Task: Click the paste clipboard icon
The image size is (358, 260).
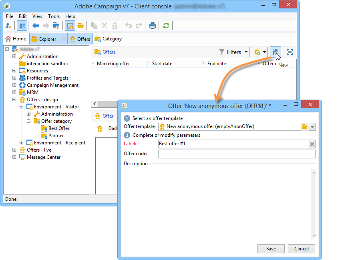Action: coord(115,26)
